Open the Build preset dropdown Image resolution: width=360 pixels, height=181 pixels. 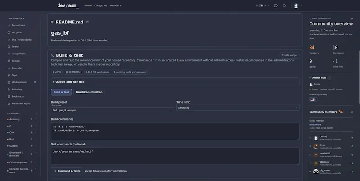point(112,110)
